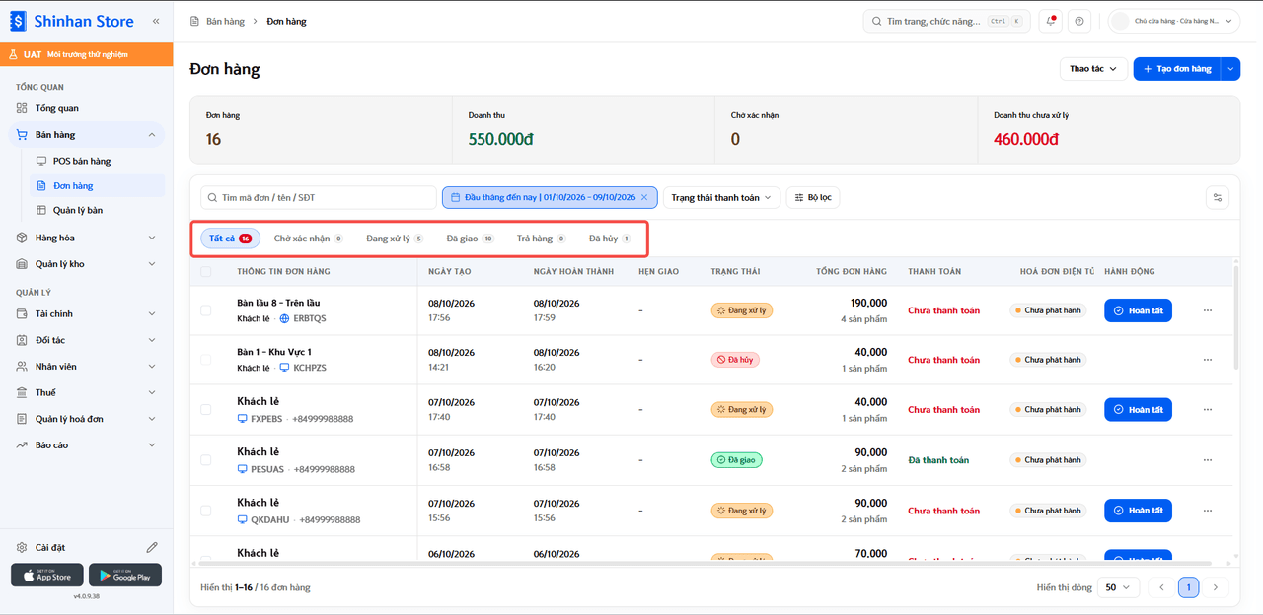Open the notifications bell

point(1052,21)
